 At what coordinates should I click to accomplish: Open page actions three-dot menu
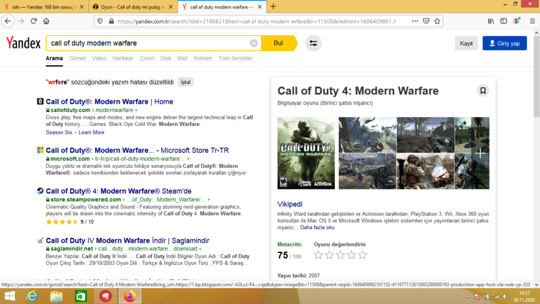(415, 21)
